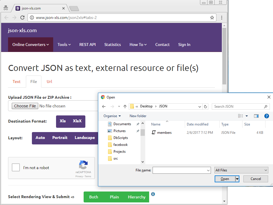Open the Statistics page
Viewport: 273px width, 205px height.
[113, 45]
